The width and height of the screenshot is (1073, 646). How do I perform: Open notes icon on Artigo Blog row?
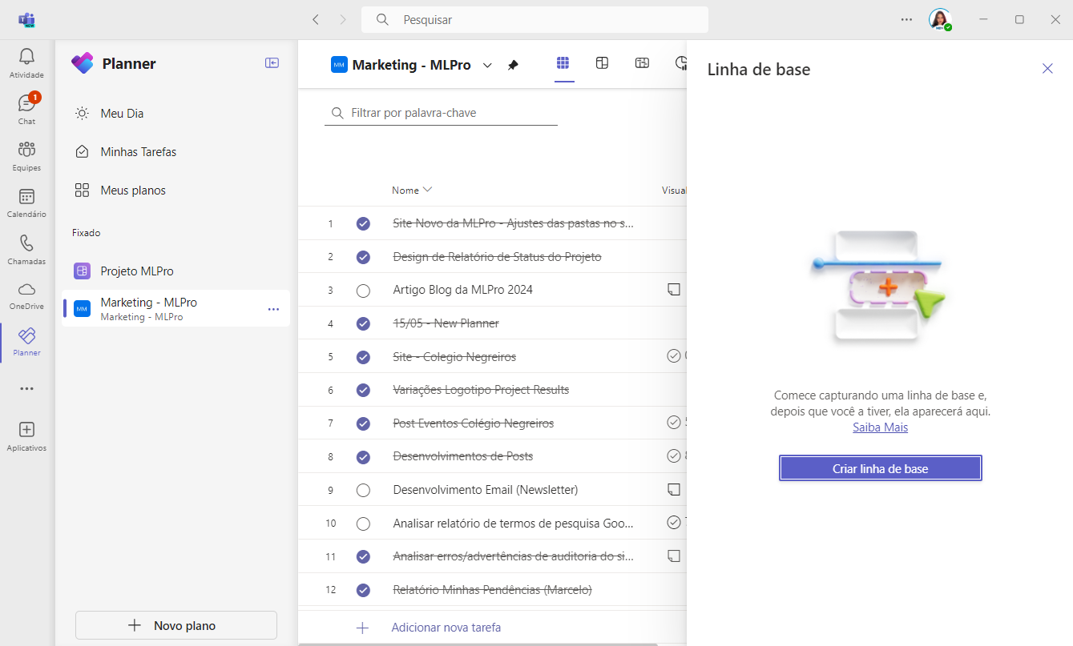coord(673,290)
